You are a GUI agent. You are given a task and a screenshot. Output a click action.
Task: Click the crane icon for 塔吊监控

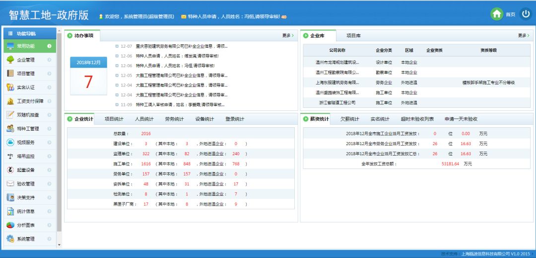(x=10, y=156)
